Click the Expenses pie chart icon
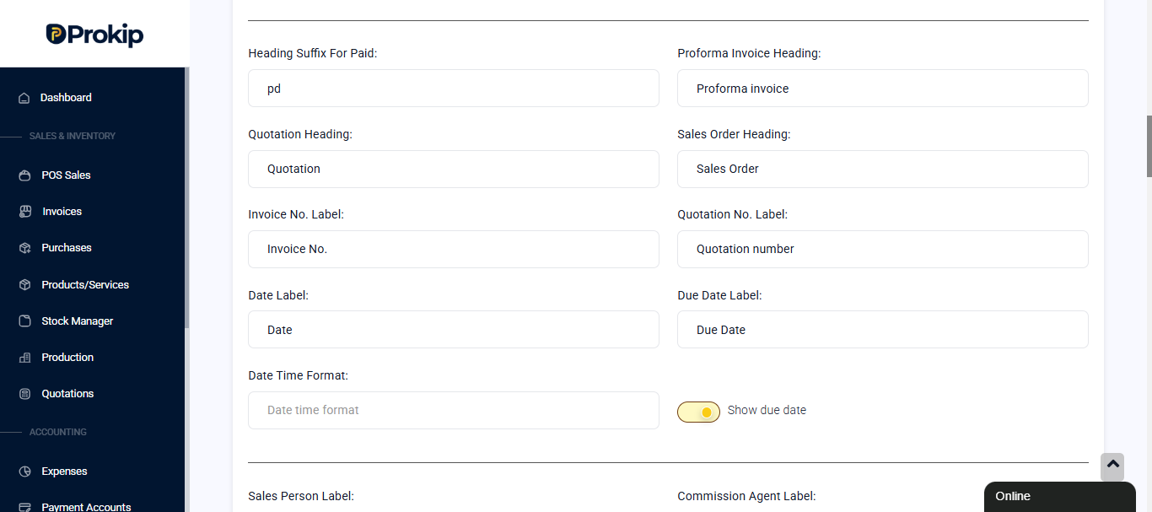1152x512 pixels. 24,472
